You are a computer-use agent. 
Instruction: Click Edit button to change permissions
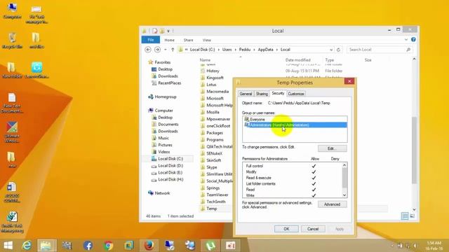(332, 148)
